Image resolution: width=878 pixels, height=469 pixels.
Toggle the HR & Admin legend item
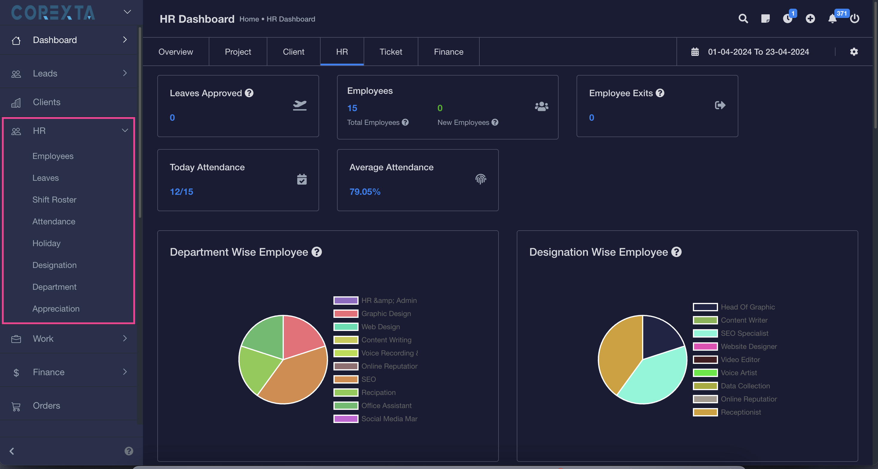point(375,301)
